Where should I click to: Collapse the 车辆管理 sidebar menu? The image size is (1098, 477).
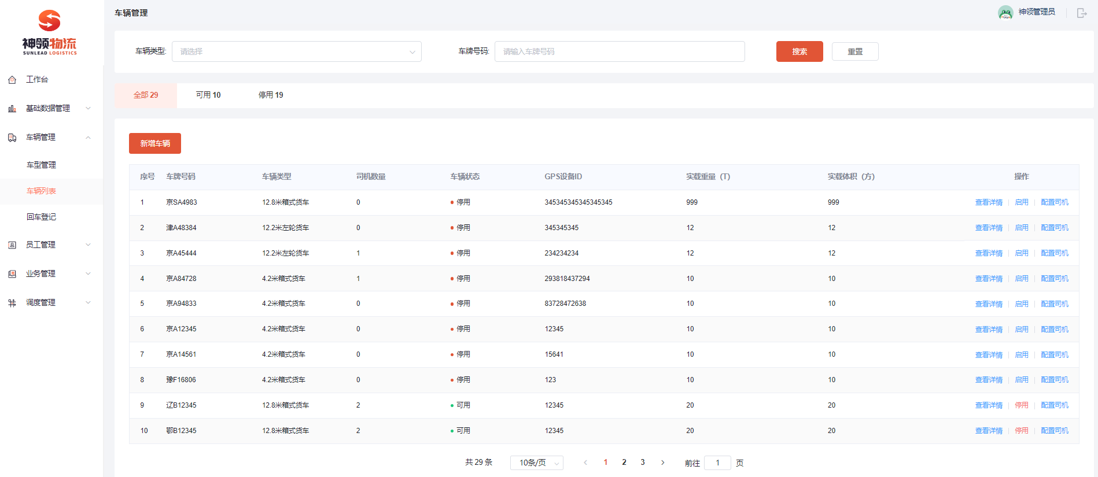(x=88, y=138)
